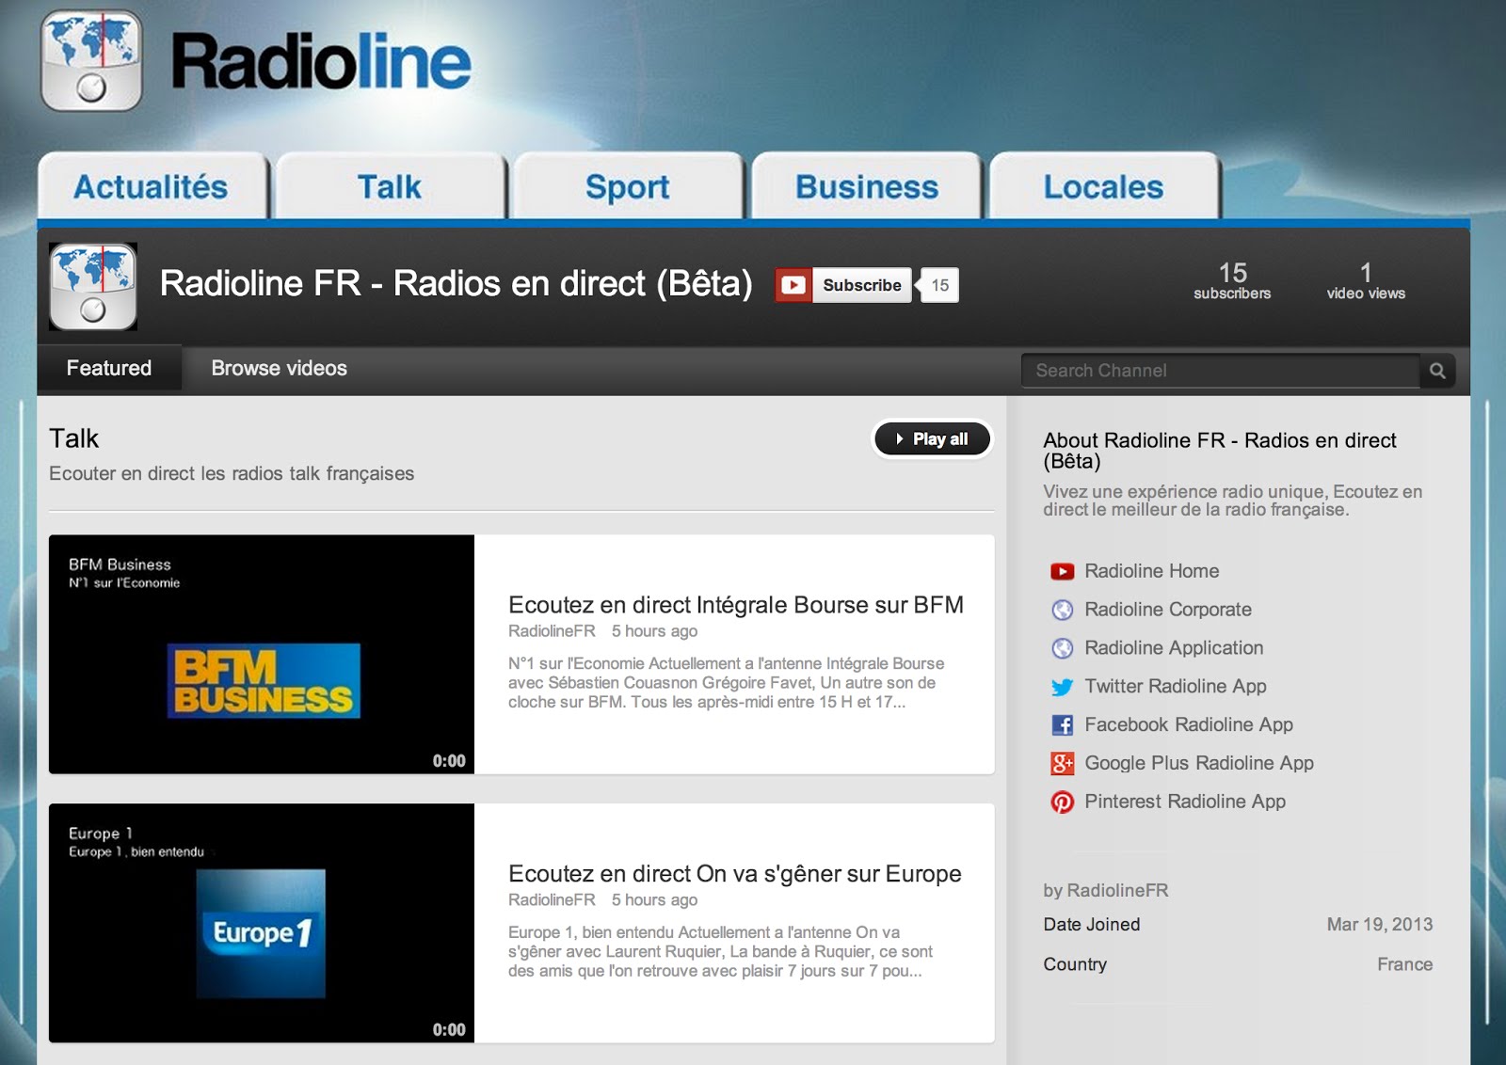Click the BFM video description starting N°1 sur l'Economie

click(726, 683)
